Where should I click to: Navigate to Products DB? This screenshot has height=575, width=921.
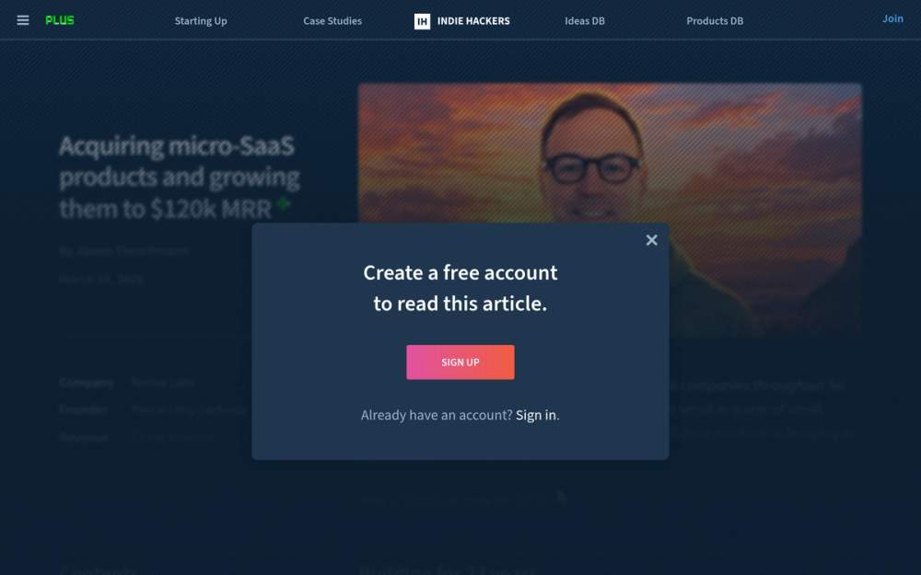[x=715, y=21]
